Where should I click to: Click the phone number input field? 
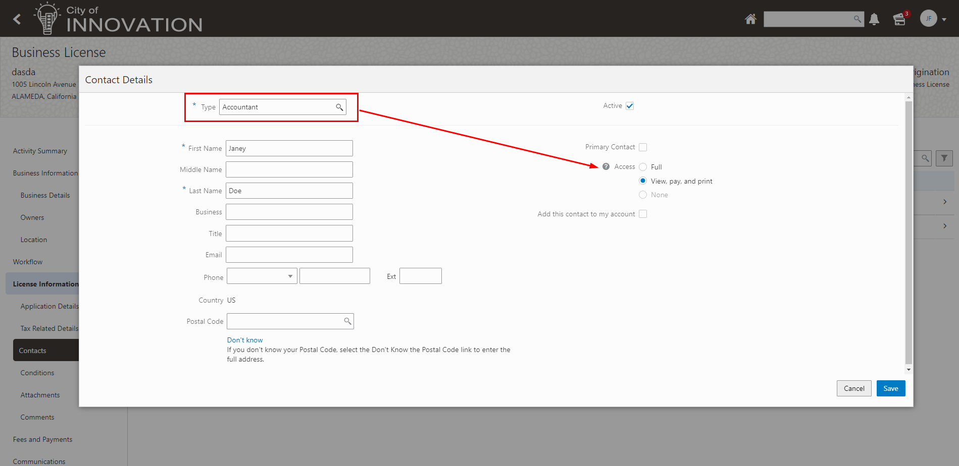point(335,276)
